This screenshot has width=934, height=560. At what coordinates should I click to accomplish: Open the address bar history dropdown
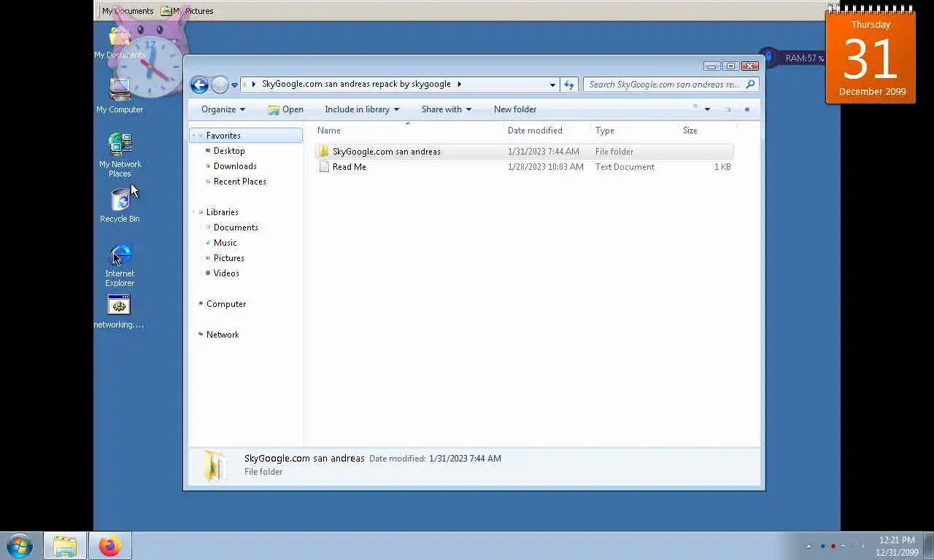coord(552,84)
